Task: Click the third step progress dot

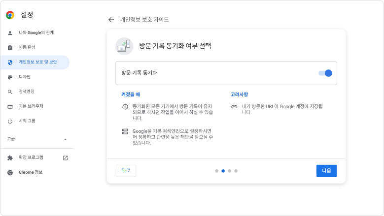Action: [230, 171]
